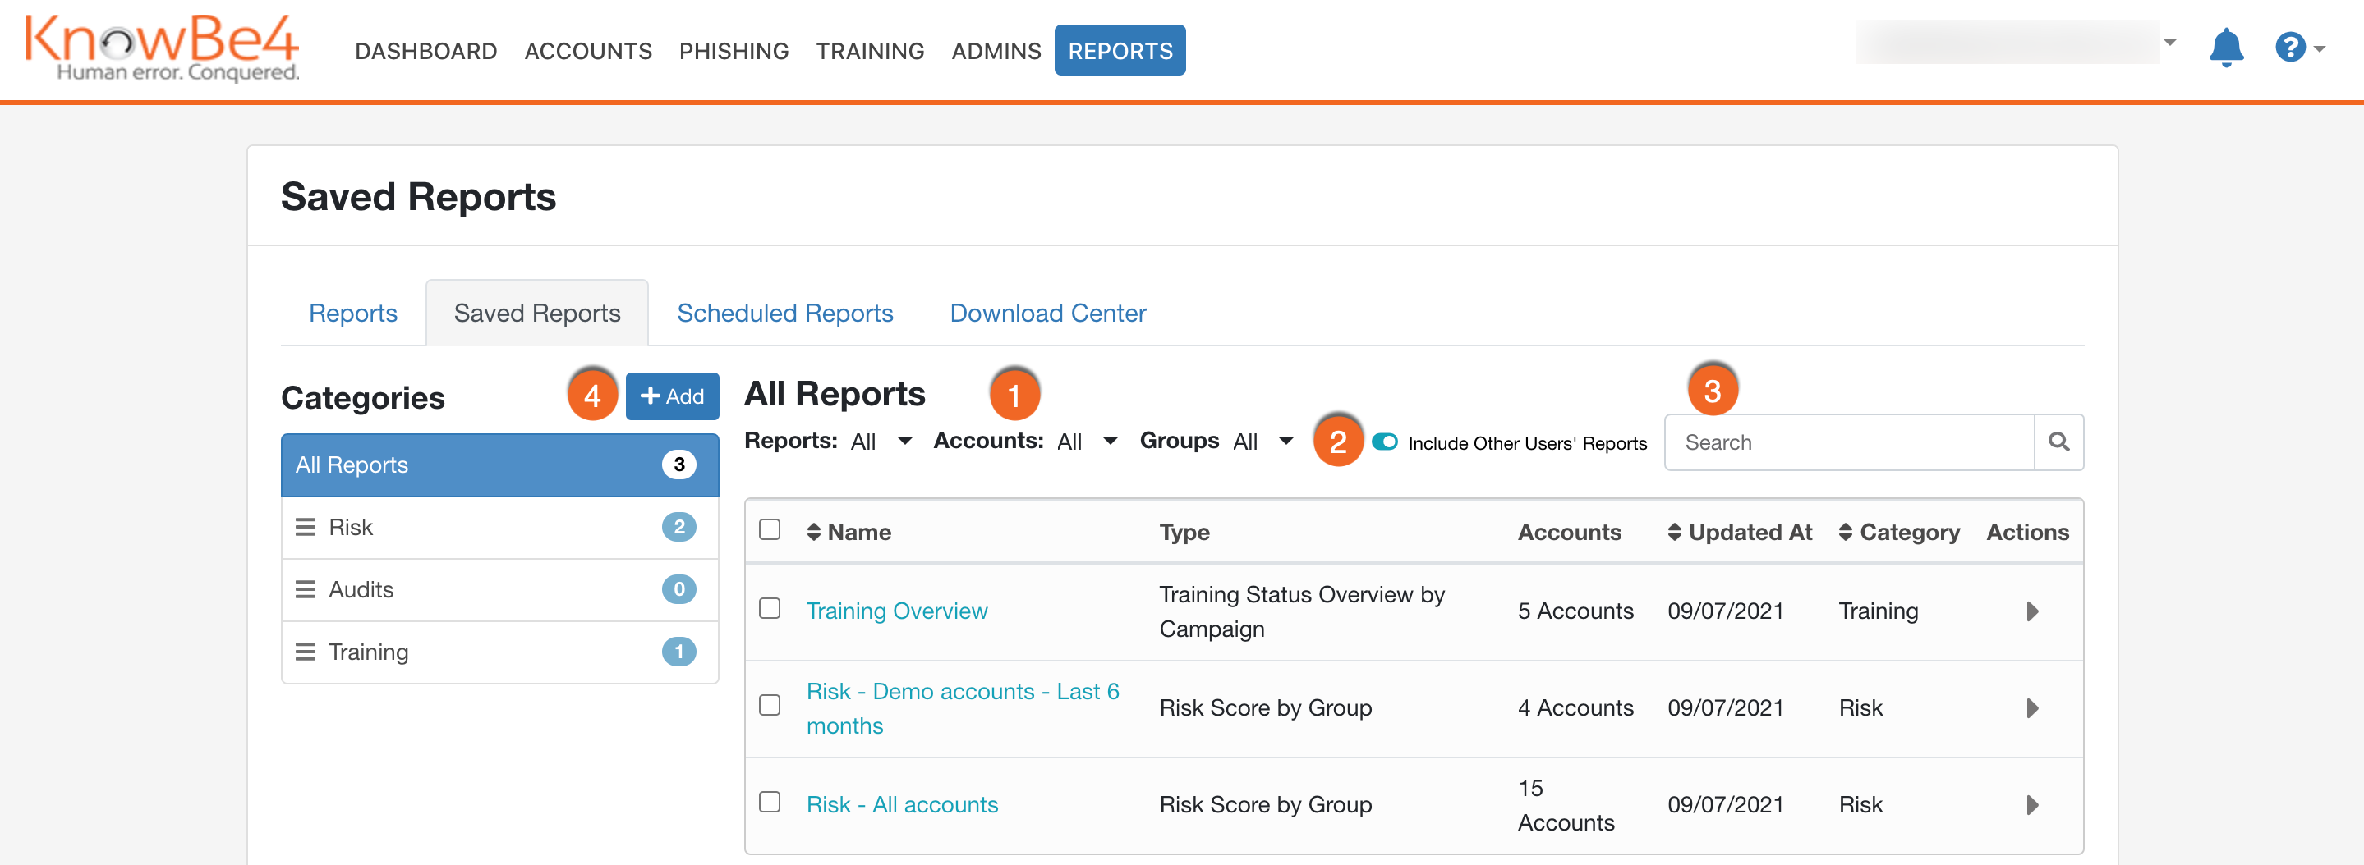This screenshot has width=2364, height=865.
Task: Toggle Include Other Users' Reports switch
Action: 1384,442
